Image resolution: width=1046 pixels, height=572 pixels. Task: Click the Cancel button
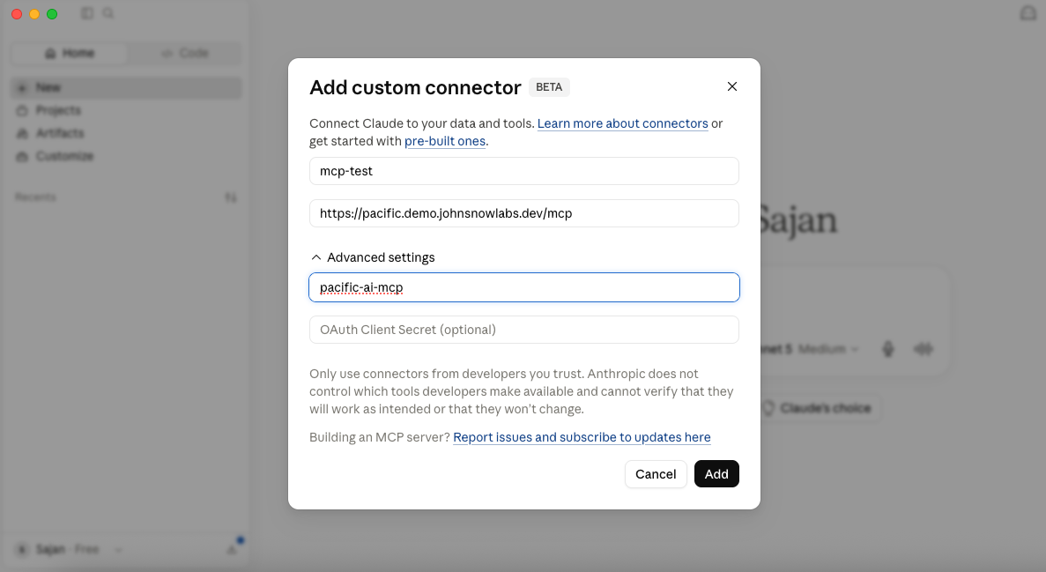tap(656, 474)
